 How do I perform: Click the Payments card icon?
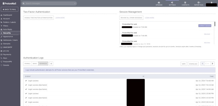[2, 55]
